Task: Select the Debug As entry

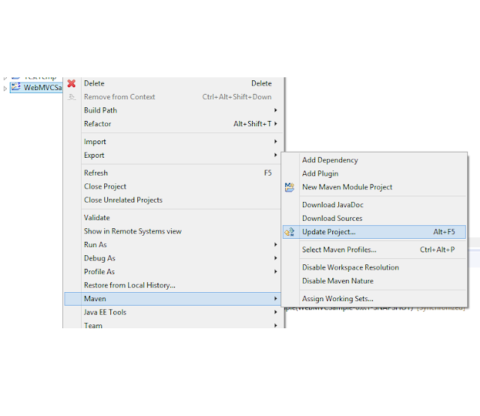Action: pos(172,258)
